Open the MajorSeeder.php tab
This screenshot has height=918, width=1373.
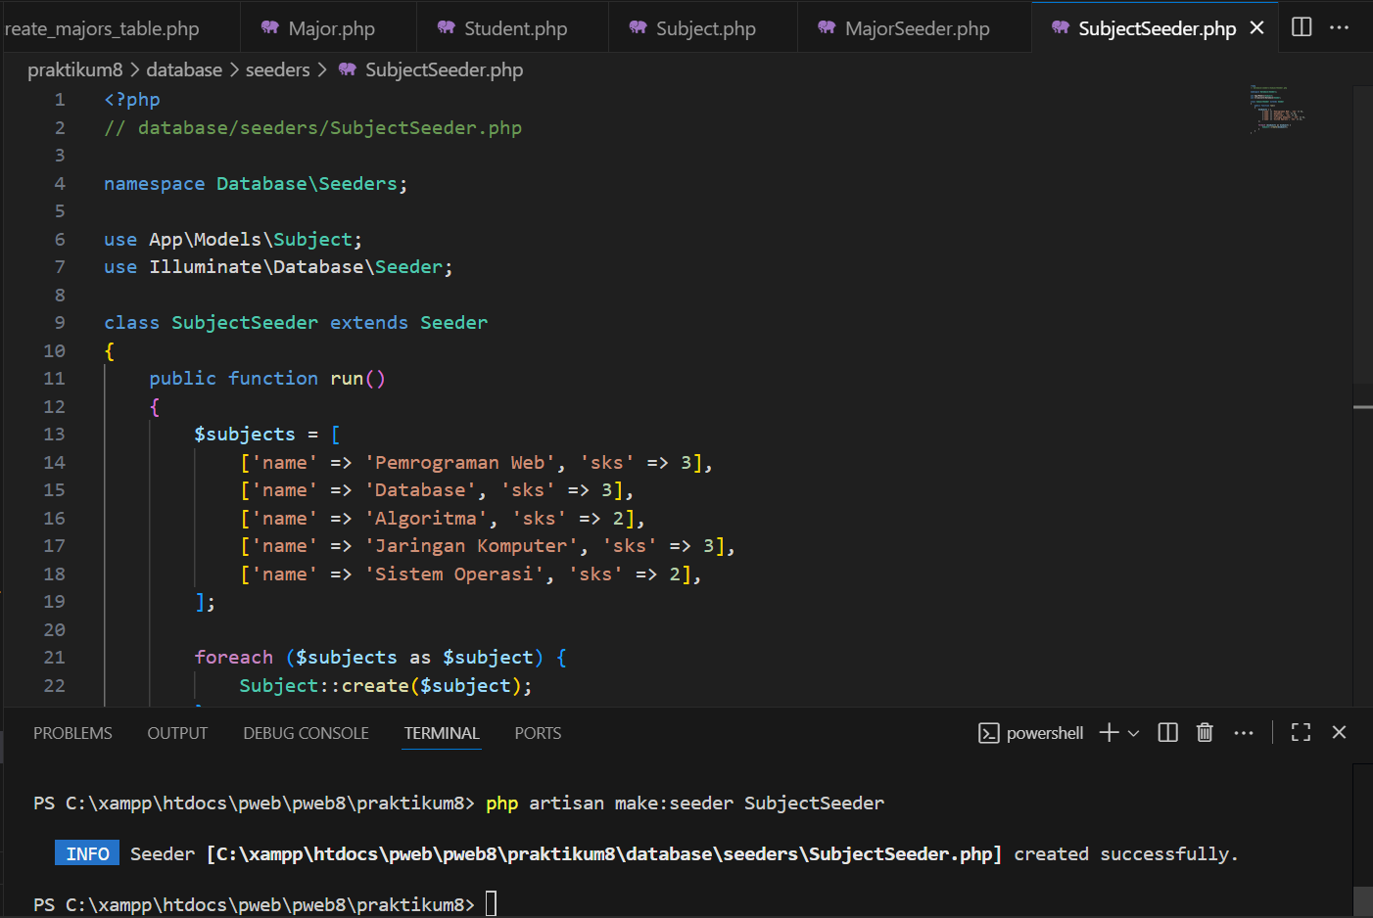[x=914, y=27]
